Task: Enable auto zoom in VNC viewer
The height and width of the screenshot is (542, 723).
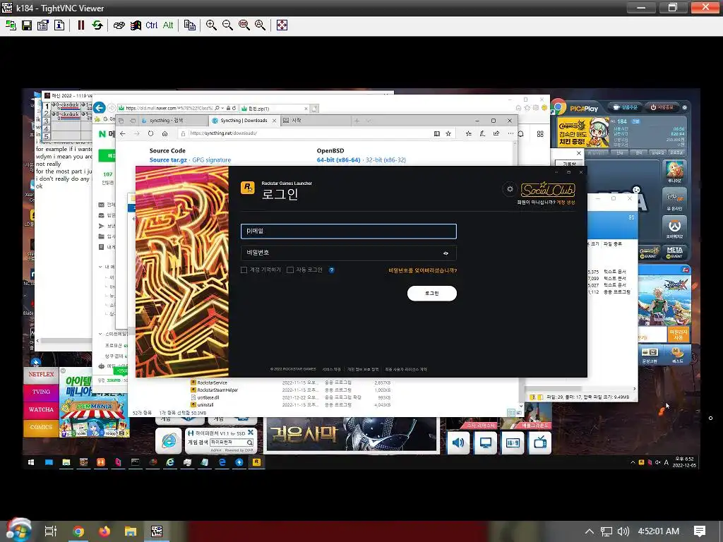Action: (260, 25)
